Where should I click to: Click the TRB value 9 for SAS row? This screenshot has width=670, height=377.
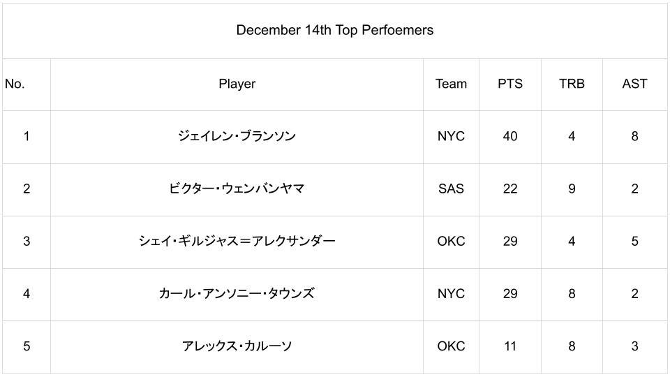(572, 188)
